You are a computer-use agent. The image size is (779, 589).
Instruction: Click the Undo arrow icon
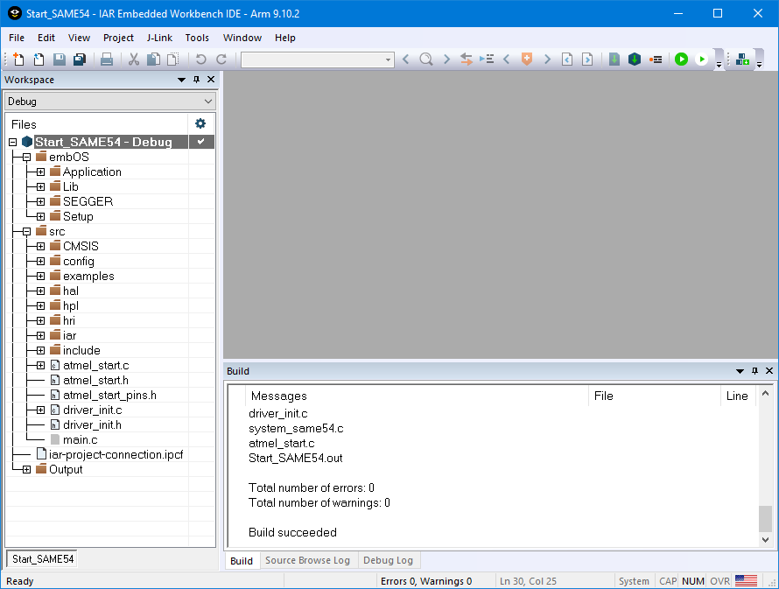(x=200, y=60)
